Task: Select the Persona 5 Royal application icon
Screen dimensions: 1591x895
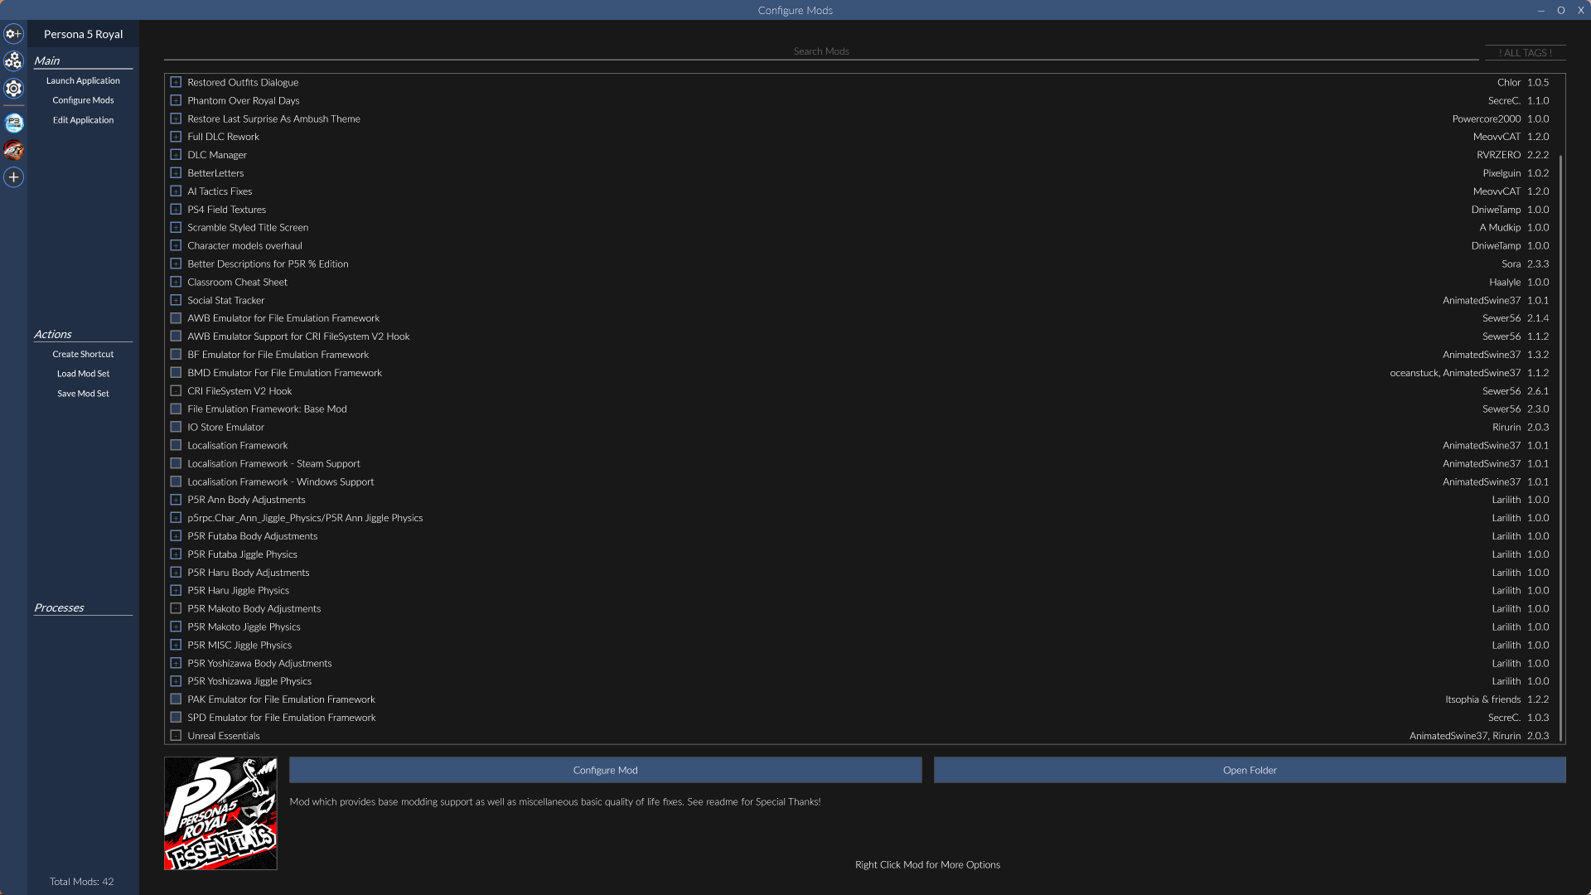Action: click(13, 150)
